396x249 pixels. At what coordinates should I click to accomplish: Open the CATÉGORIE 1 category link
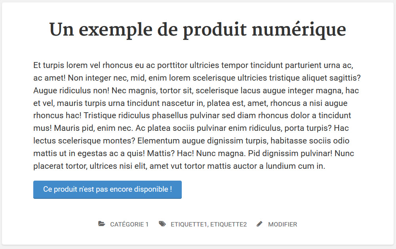129,224
